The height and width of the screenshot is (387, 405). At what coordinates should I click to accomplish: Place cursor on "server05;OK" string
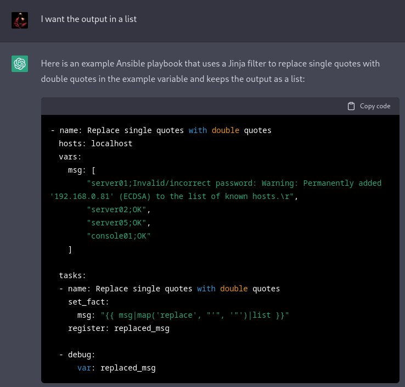pyautogui.click(x=118, y=223)
